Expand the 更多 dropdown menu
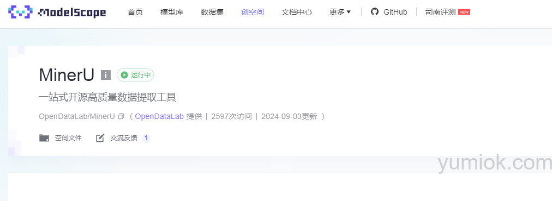Image resolution: width=552 pixels, height=201 pixels. point(340,12)
